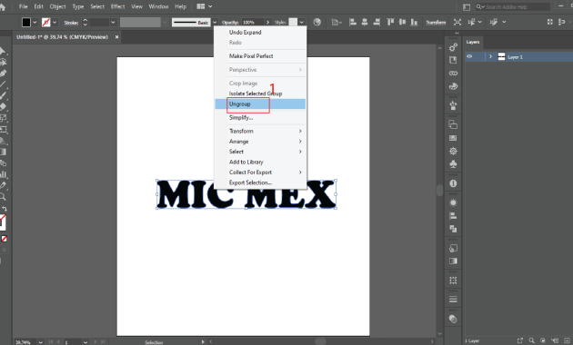The image size is (573, 345).
Task: Open the Object menu
Action: [57, 6]
